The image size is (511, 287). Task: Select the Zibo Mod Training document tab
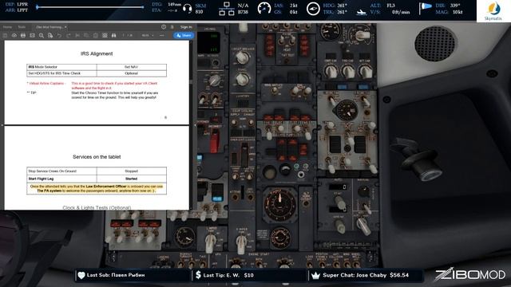pos(49,27)
